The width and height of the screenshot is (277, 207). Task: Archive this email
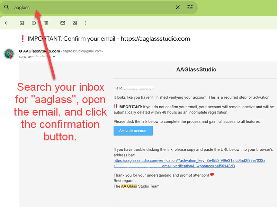[x=22, y=23]
